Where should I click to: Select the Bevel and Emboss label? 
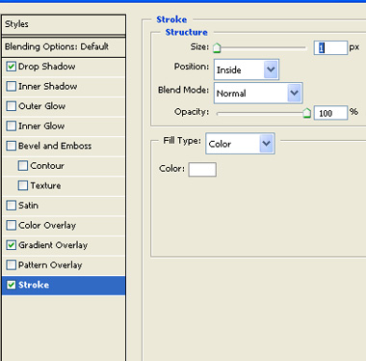[55, 146]
